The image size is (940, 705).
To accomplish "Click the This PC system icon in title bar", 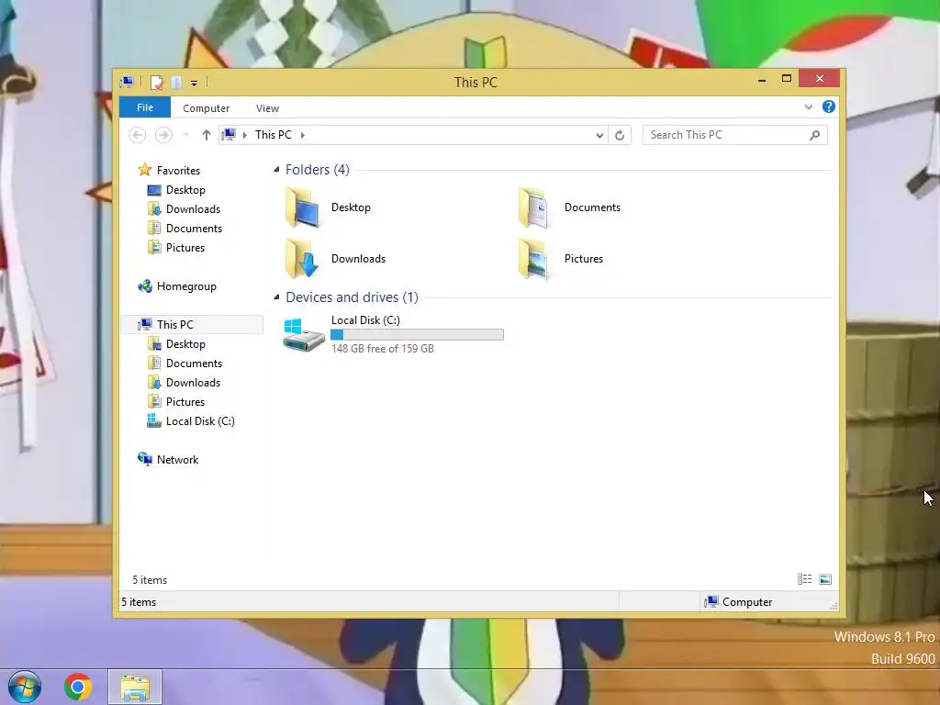I will click(x=127, y=82).
